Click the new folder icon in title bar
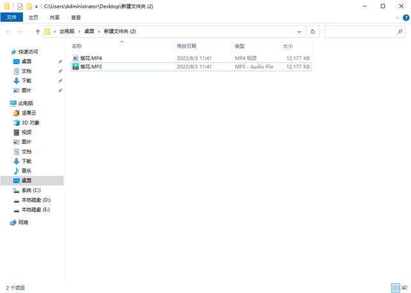This screenshot has height=293, width=411. (29, 6)
